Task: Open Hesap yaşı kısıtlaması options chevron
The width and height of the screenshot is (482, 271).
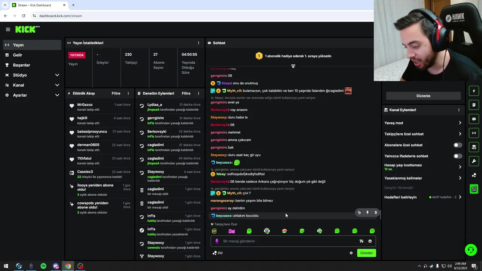Action: click(460, 167)
